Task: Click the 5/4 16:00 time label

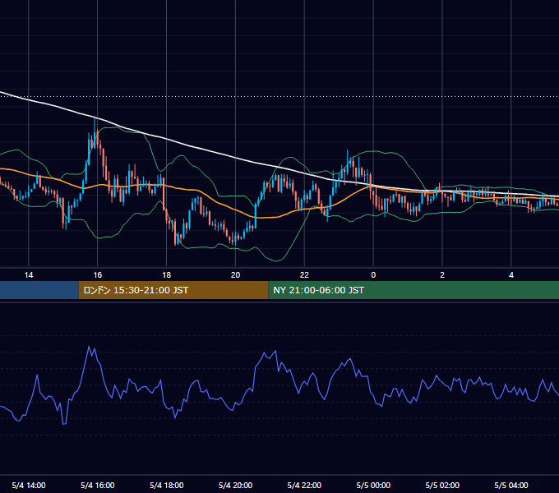Action: 97,485
